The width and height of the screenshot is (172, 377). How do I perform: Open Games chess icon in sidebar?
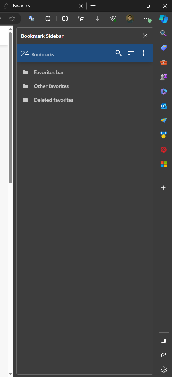(164, 77)
